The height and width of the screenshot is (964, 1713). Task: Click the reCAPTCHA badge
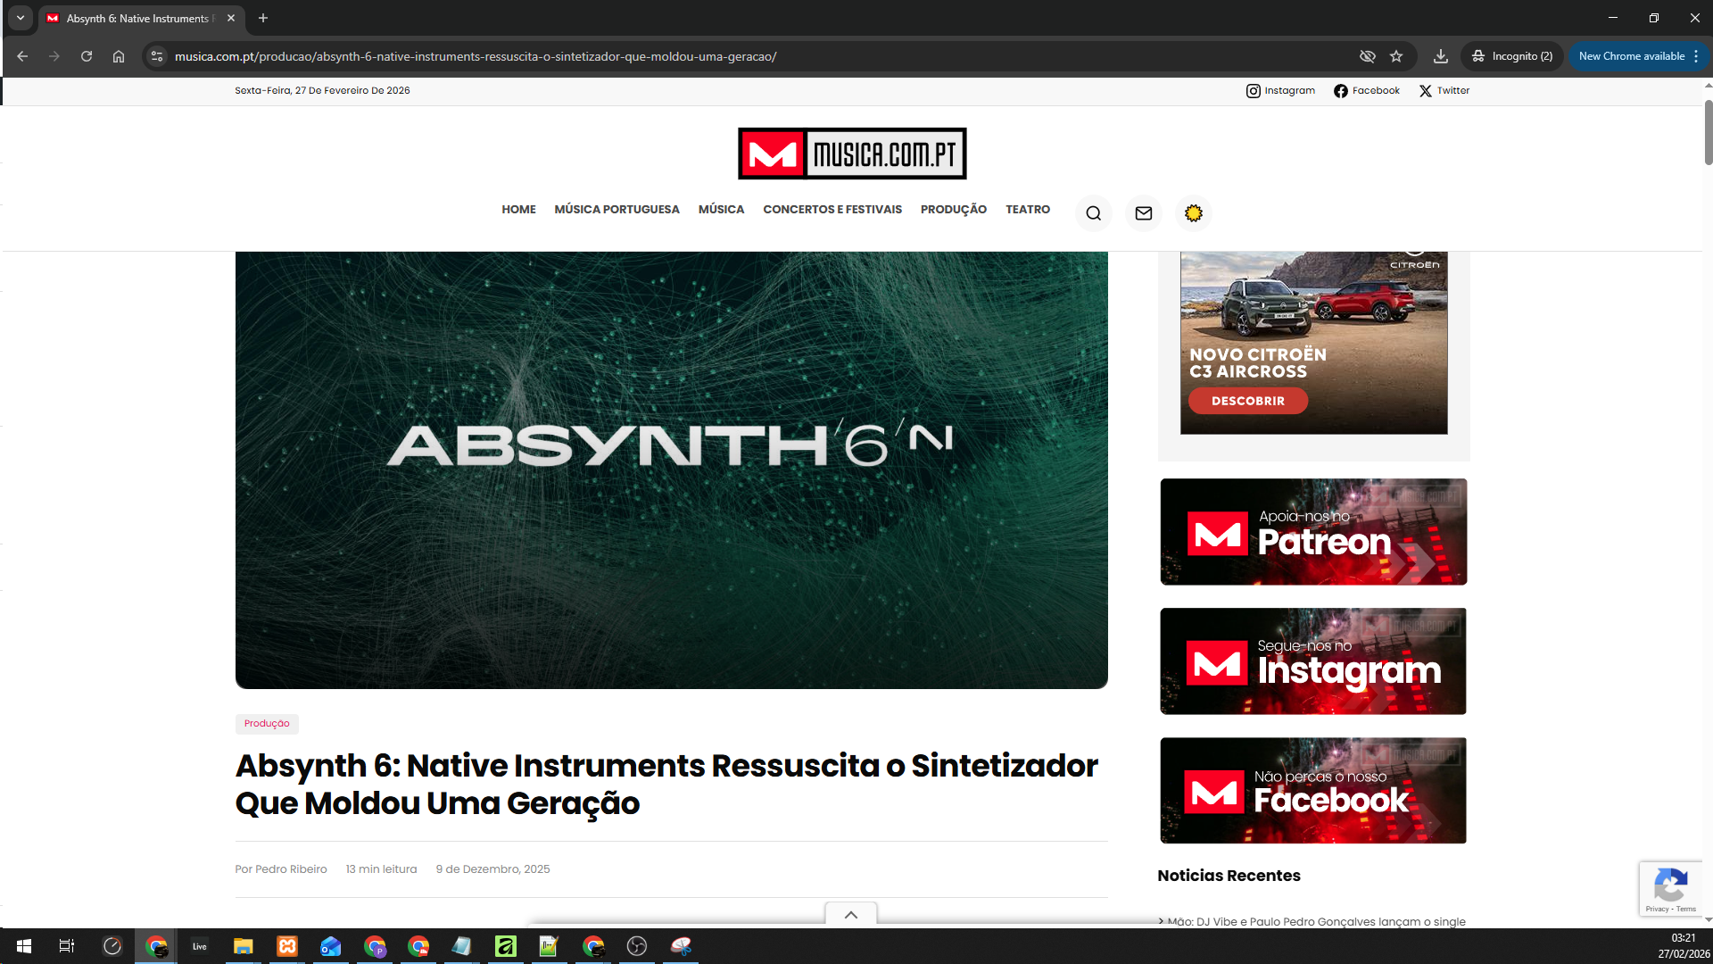coord(1670,889)
